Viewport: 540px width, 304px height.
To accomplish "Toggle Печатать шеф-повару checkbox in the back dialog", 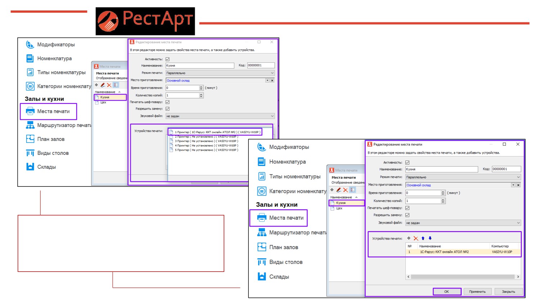I will pyautogui.click(x=167, y=102).
